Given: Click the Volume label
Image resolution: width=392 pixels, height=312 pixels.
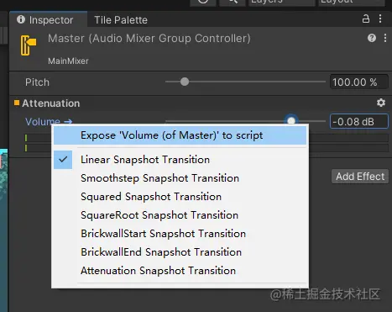Looking at the screenshot, I should click(43, 121).
